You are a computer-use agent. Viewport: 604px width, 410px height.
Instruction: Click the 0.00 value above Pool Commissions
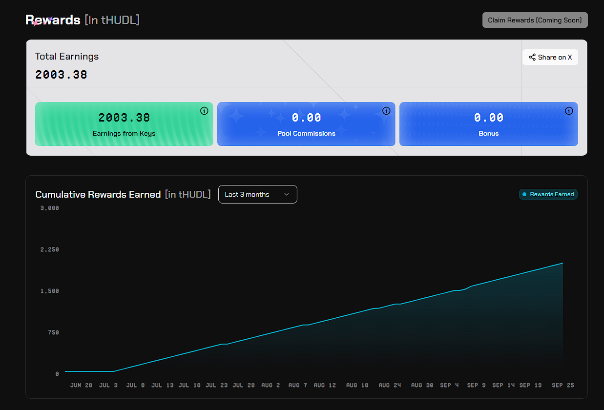[x=306, y=118]
